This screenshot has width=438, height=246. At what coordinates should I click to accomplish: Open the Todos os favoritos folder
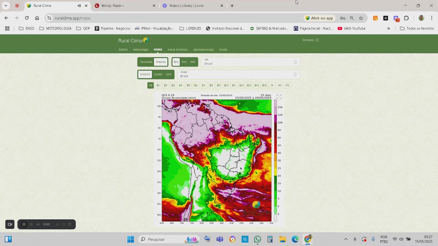click(x=417, y=28)
